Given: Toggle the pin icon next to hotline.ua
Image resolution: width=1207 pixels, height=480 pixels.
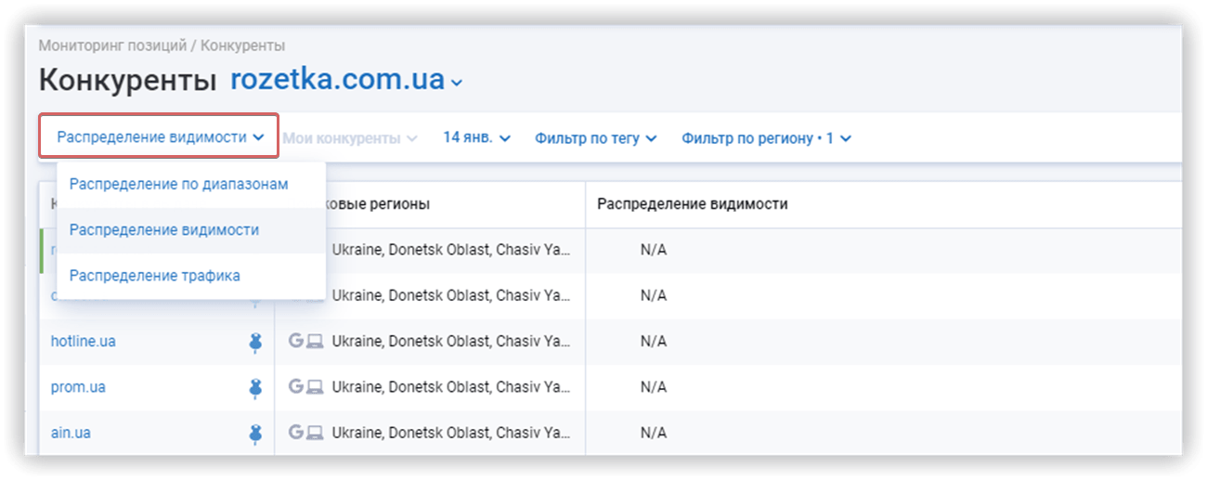Looking at the screenshot, I should click(x=255, y=343).
